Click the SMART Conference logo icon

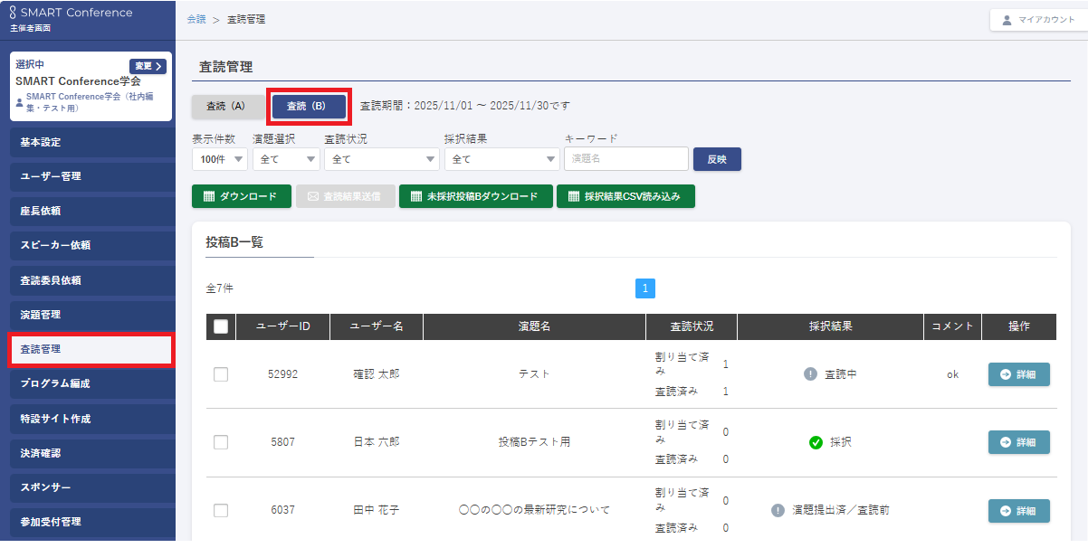click(13, 13)
